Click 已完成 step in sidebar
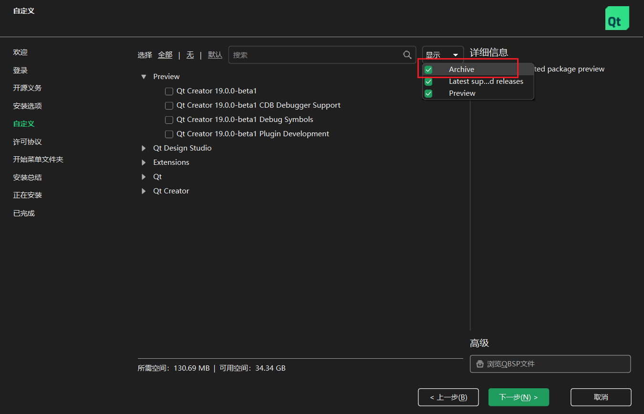The height and width of the screenshot is (414, 644). (x=24, y=213)
